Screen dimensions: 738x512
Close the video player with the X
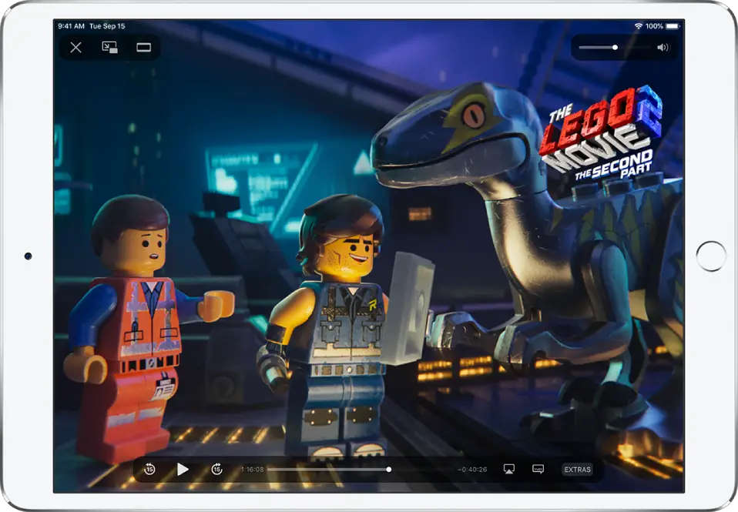[75, 48]
